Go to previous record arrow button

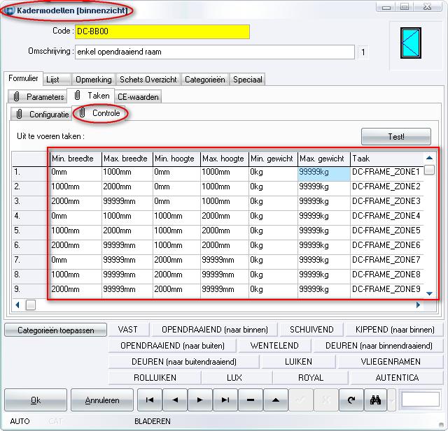pos(175,400)
